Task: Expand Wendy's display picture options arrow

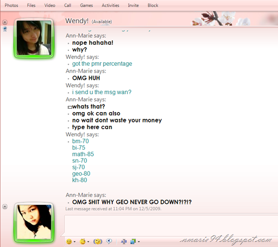Action: (x=5, y=22)
